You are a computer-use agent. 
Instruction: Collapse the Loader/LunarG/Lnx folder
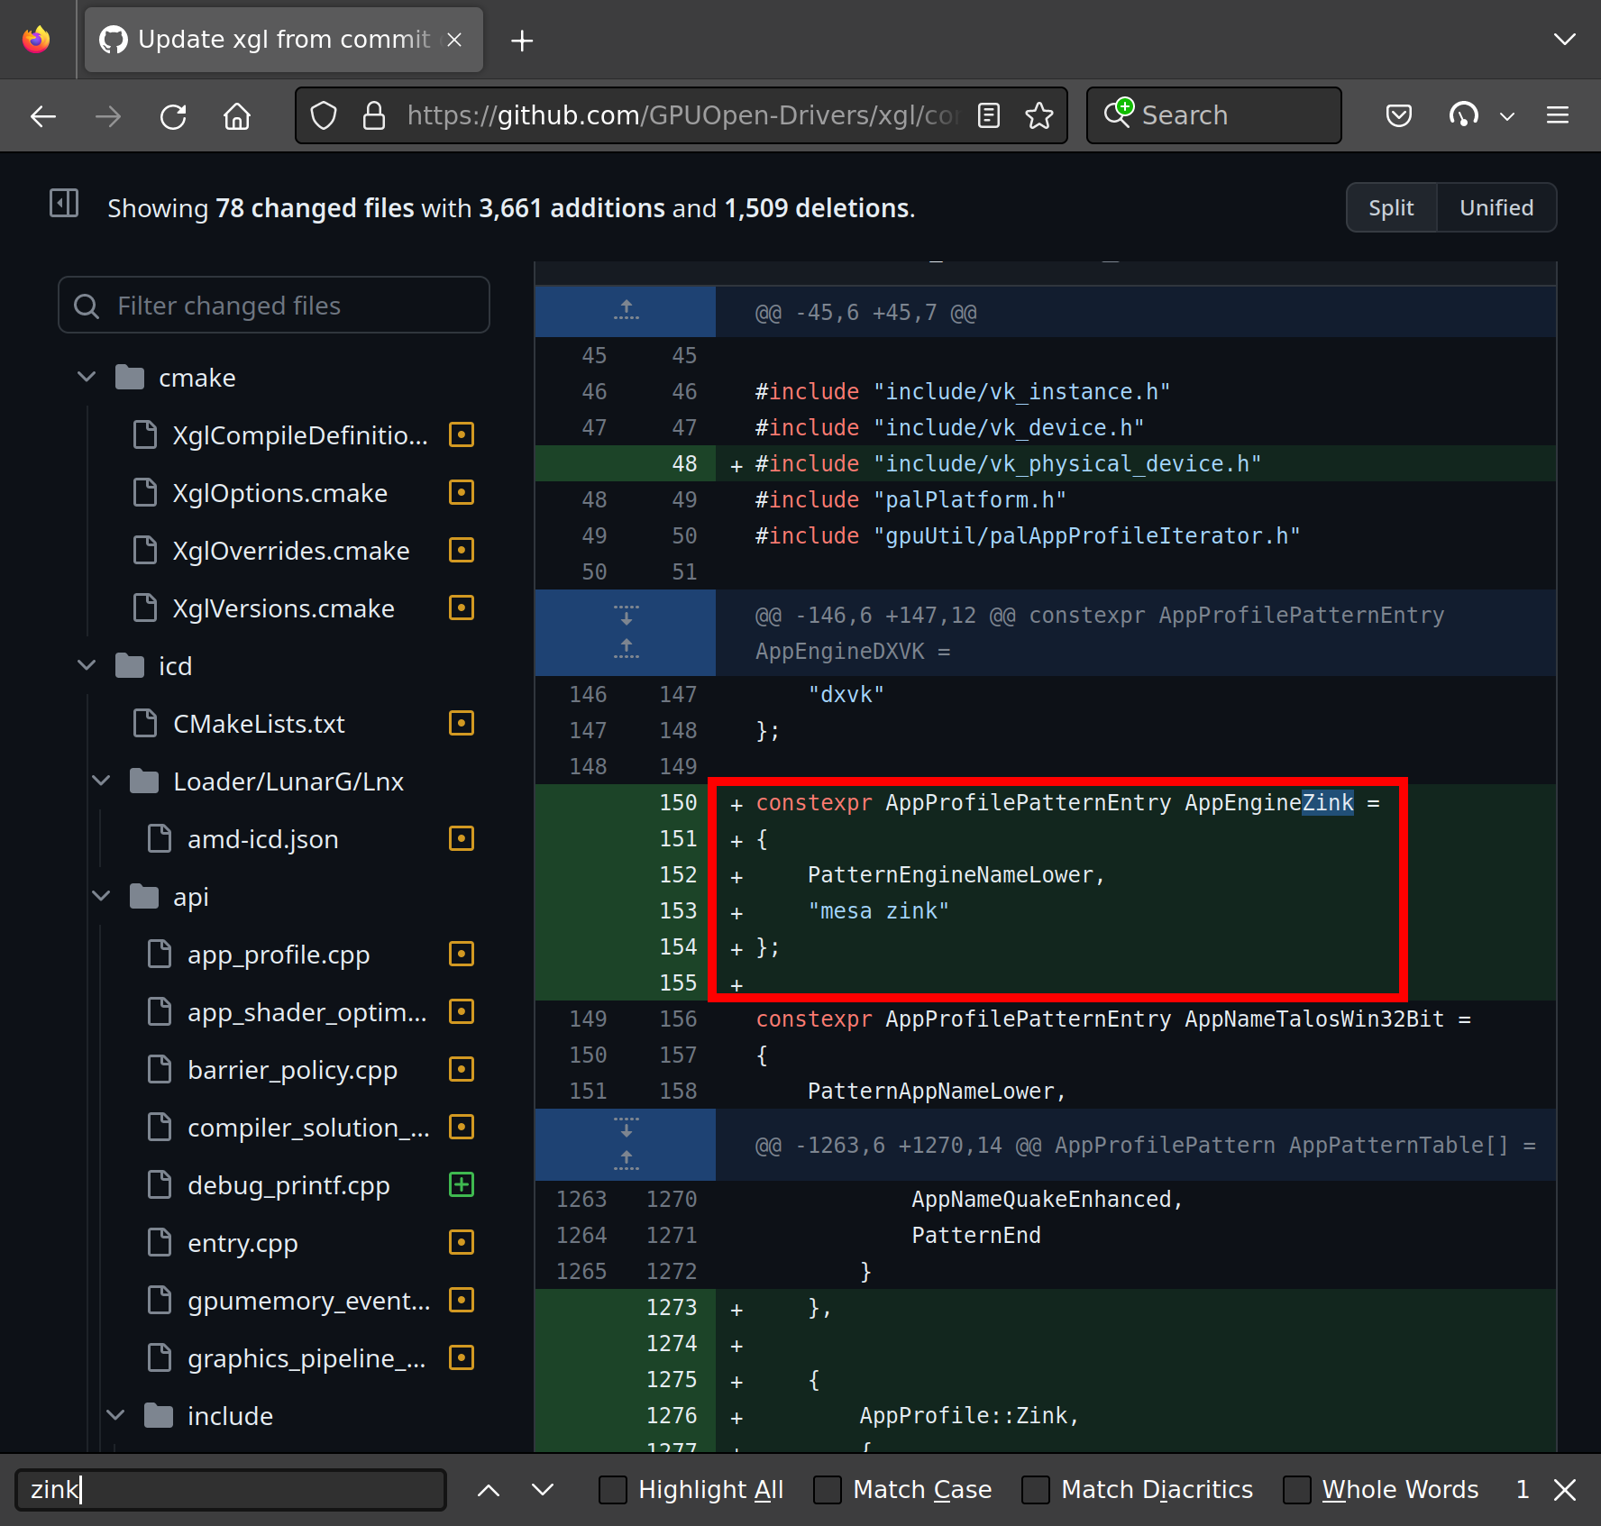101,781
